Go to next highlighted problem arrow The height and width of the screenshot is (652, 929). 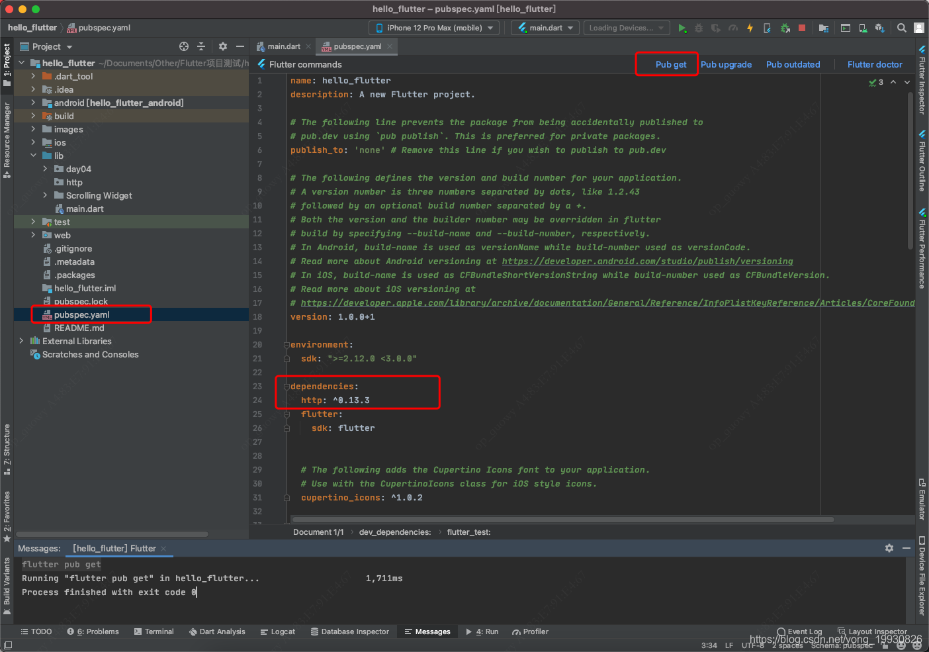click(x=908, y=82)
